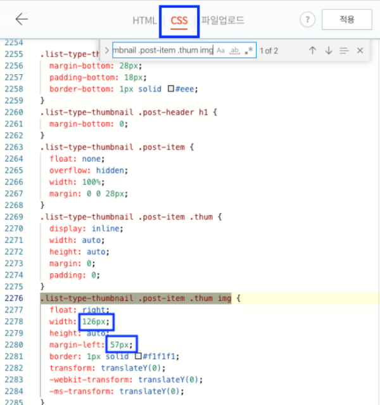Click the 적용 apply button
The height and width of the screenshot is (405, 380).
346,20
